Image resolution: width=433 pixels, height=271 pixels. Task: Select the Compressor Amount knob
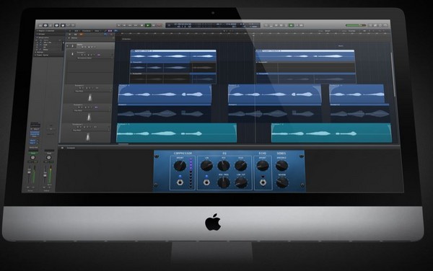(180, 166)
